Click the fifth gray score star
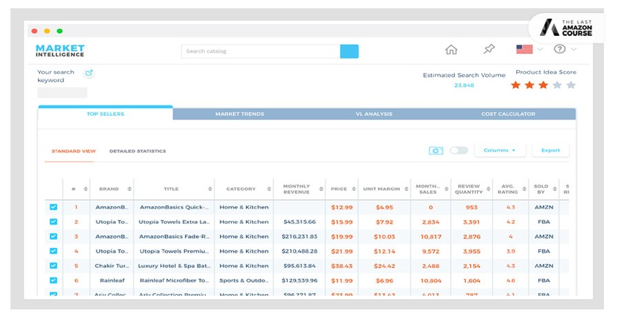The image size is (617, 317). 571,85
